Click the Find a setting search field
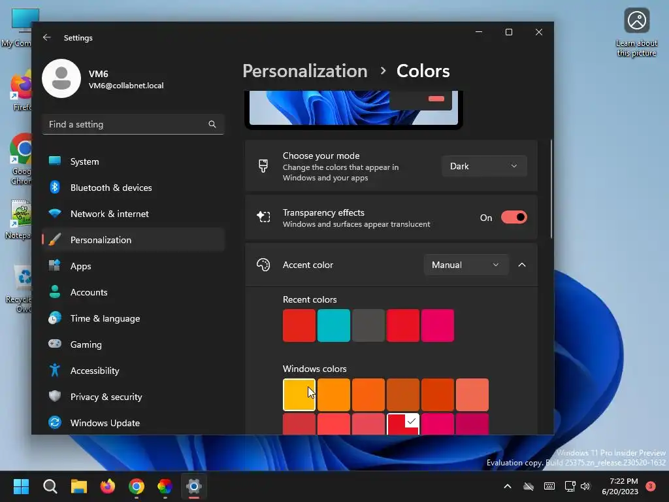The width and height of the screenshot is (669, 502). click(x=133, y=124)
